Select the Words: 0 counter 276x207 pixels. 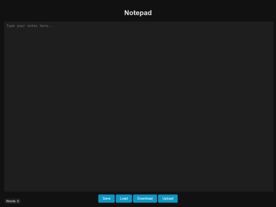click(x=12, y=201)
